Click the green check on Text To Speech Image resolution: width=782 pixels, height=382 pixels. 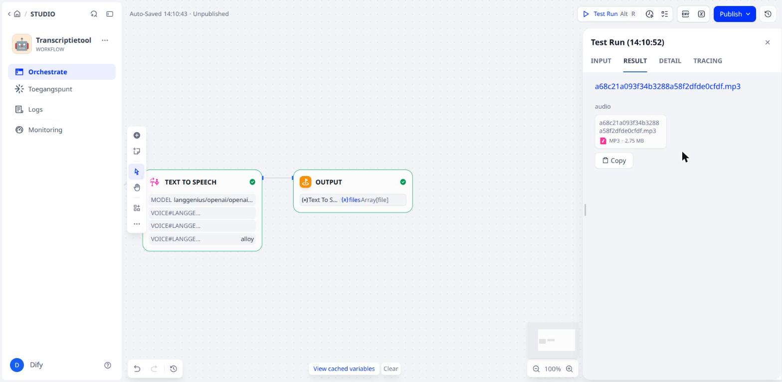pos(252,182)
